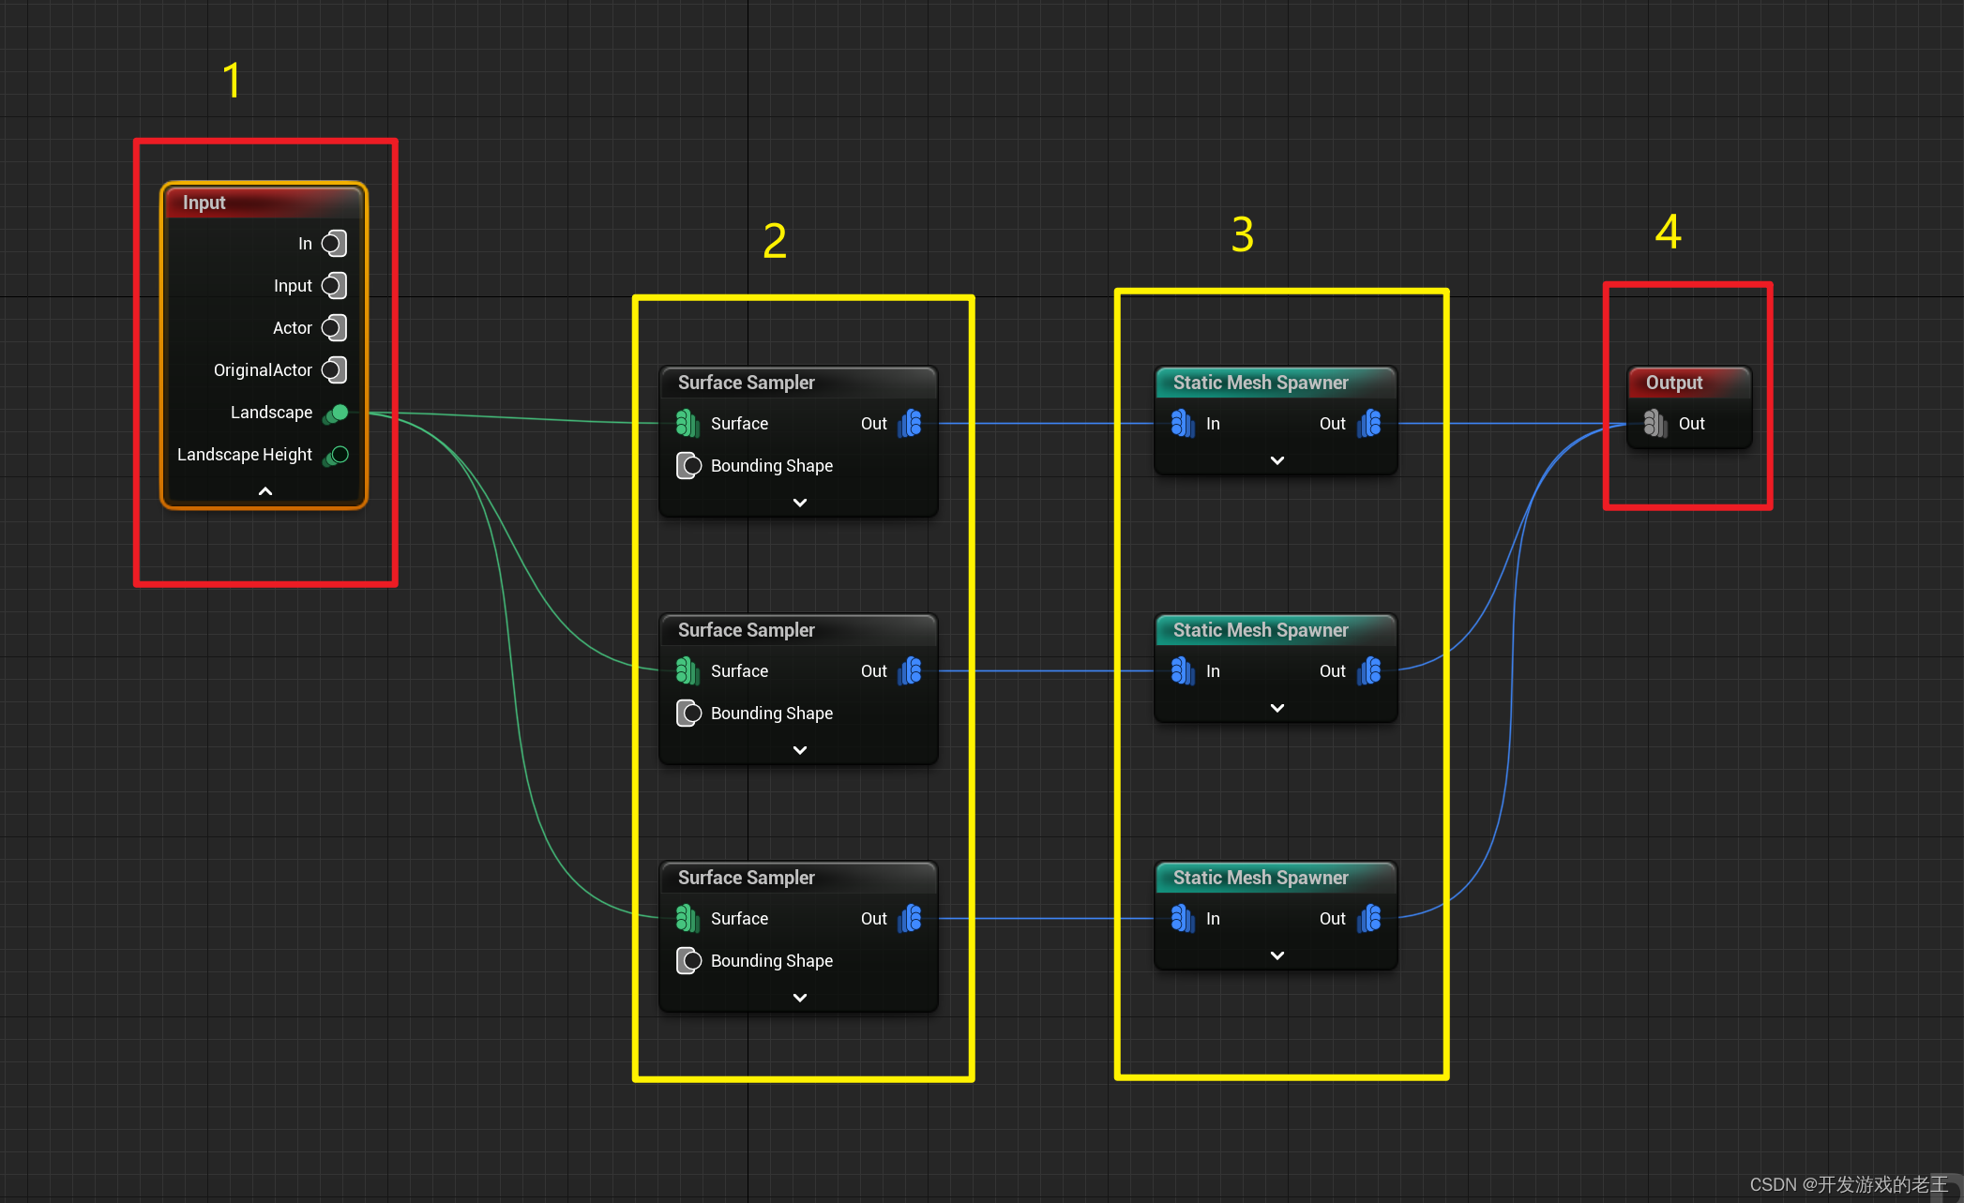
Task: Click Surface input pin on bottom Surface Sampler
Action: 687,919
